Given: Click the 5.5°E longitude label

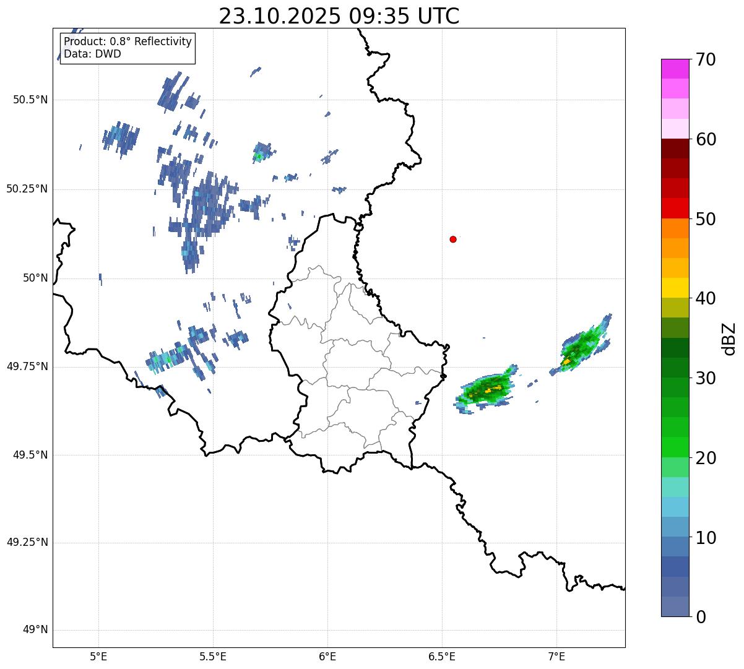Looking at the screenshot, I should click(213, 657).
